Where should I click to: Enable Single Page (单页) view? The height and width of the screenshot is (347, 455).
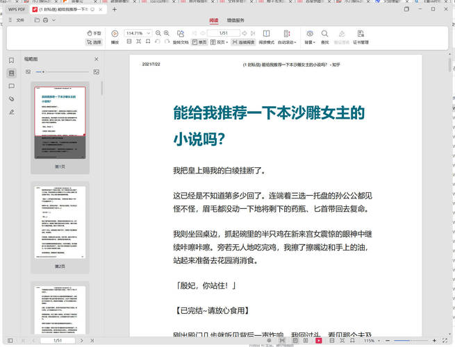coord(199,42)
